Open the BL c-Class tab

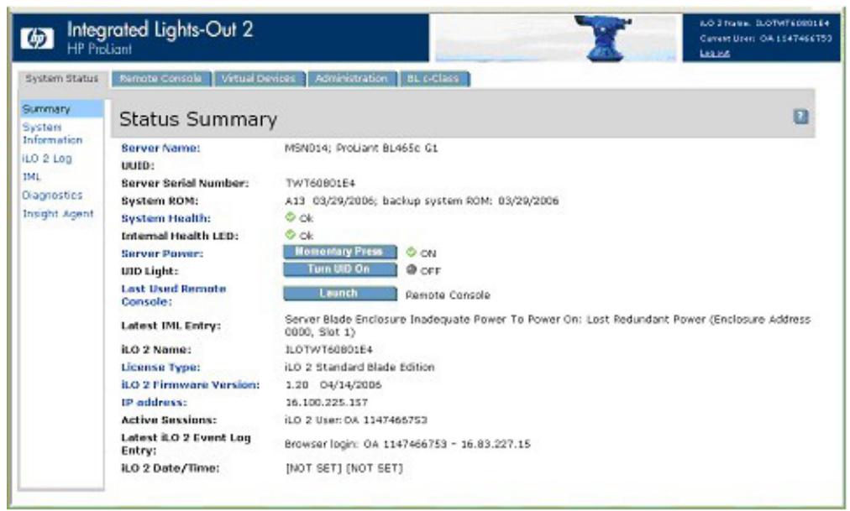pyautogui.click(x=433, y=79)
